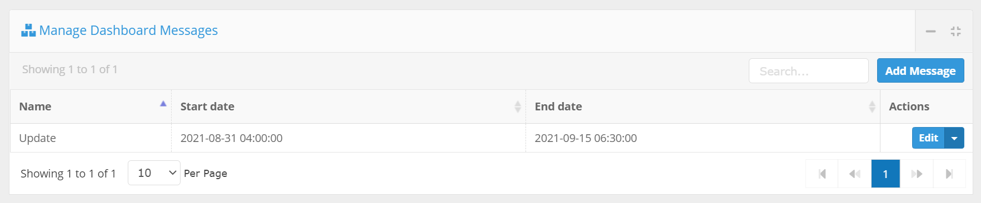The height and width of the screenshot is (203, 981).
Task: Open the Edit button's dropdown caret
Action: point(954,138)
